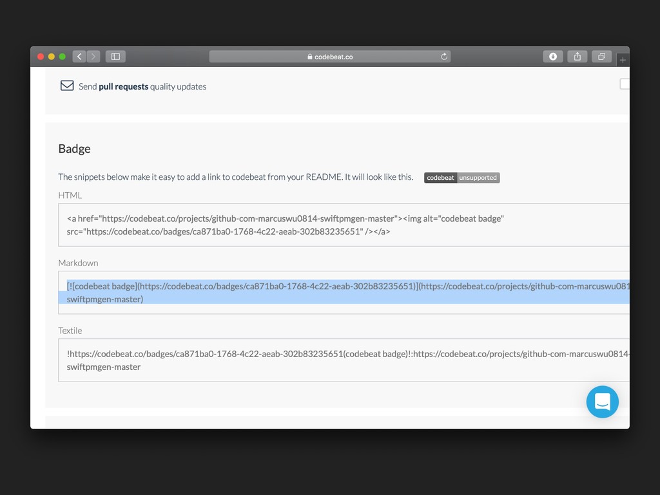Click the Textile label
This screenshot has height=495, width=660.
(x=70, y=331)
